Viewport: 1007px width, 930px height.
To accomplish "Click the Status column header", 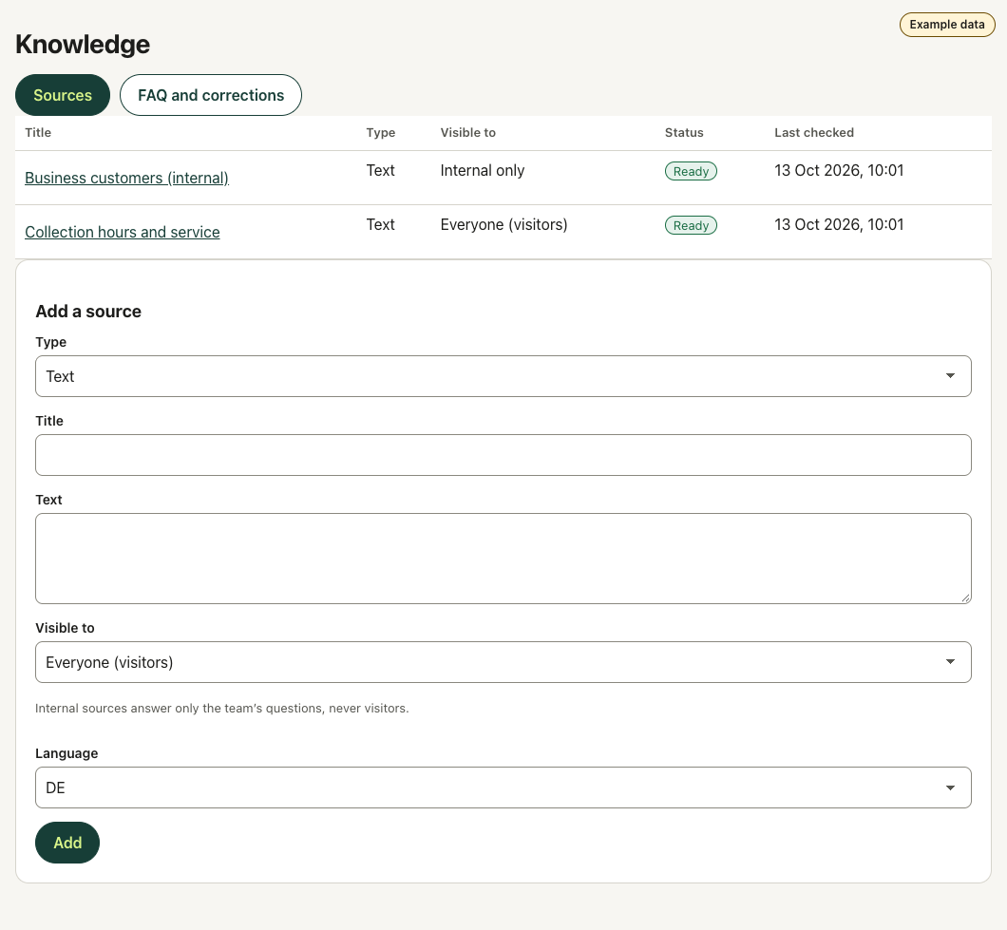I will 684,132.
